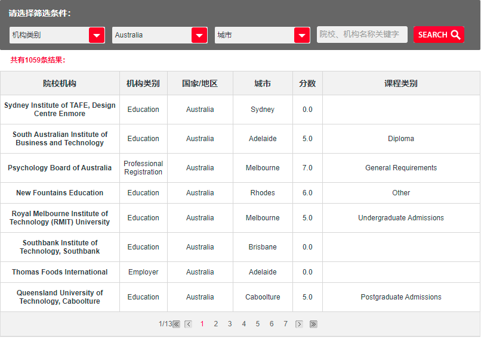
Task: Click the Postgraduate Admissions cell
Action: tap(401, 297)
